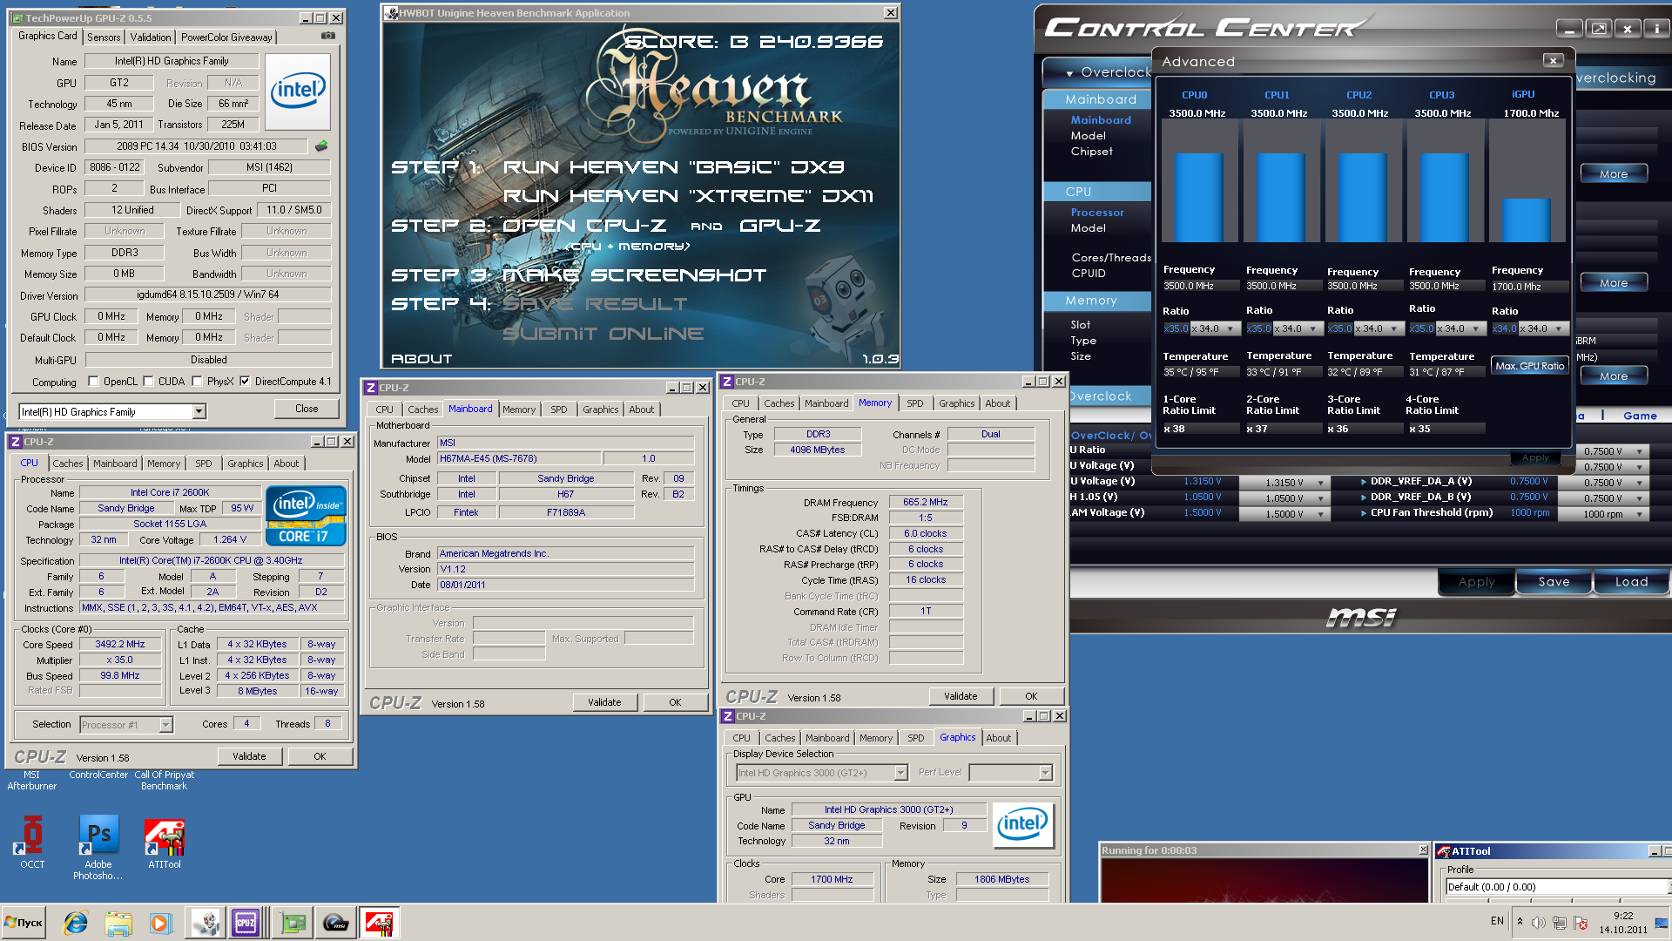The width and height of the screenshot is (1672, 941).
Task: Open the Start (Пуск) menu
Action: [x=24, y=923]
